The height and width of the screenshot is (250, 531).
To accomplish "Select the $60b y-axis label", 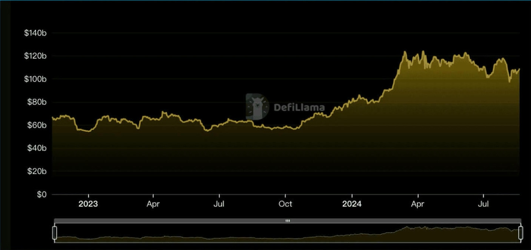I will tap(36, 125).
